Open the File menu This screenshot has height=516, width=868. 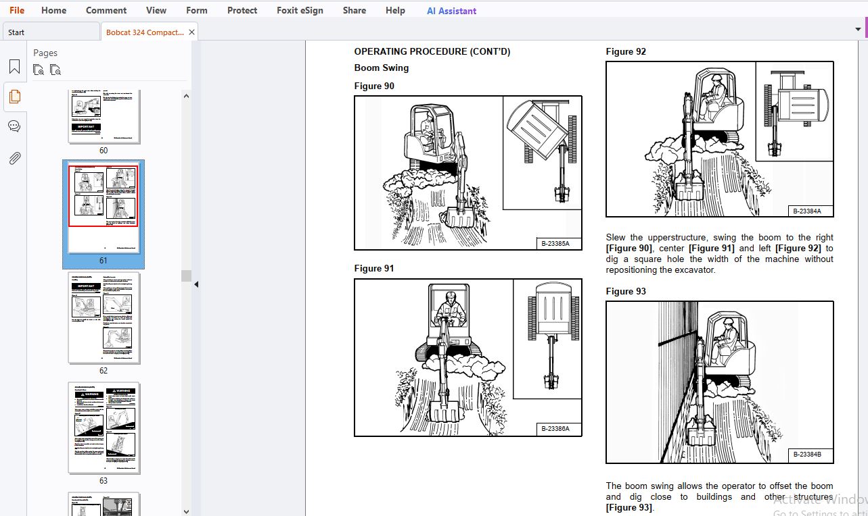click(17, 10)
